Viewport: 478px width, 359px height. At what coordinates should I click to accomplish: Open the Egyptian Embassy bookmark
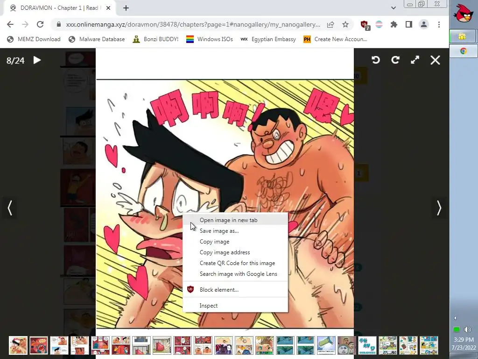tap(268, 39)
